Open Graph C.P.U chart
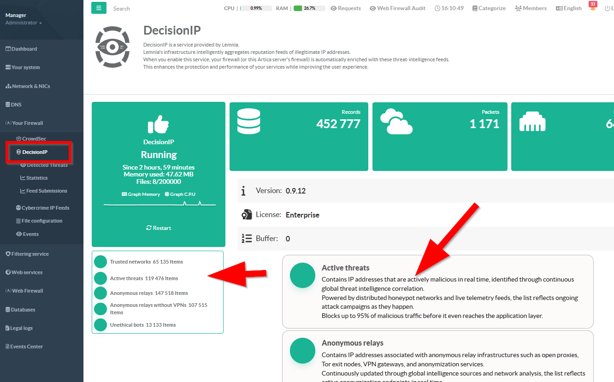 [x=180, y=194]
